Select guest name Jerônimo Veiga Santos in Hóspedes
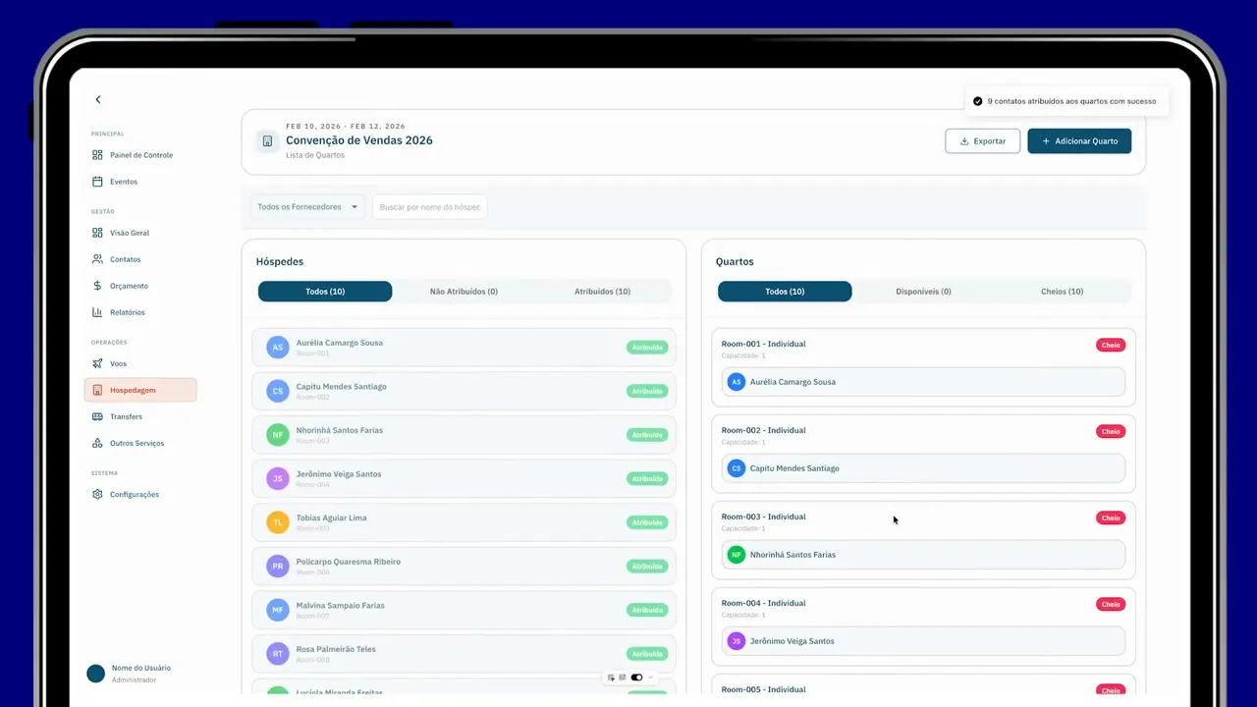This screenshot has height=707, width=1257. tap(339, 474)
